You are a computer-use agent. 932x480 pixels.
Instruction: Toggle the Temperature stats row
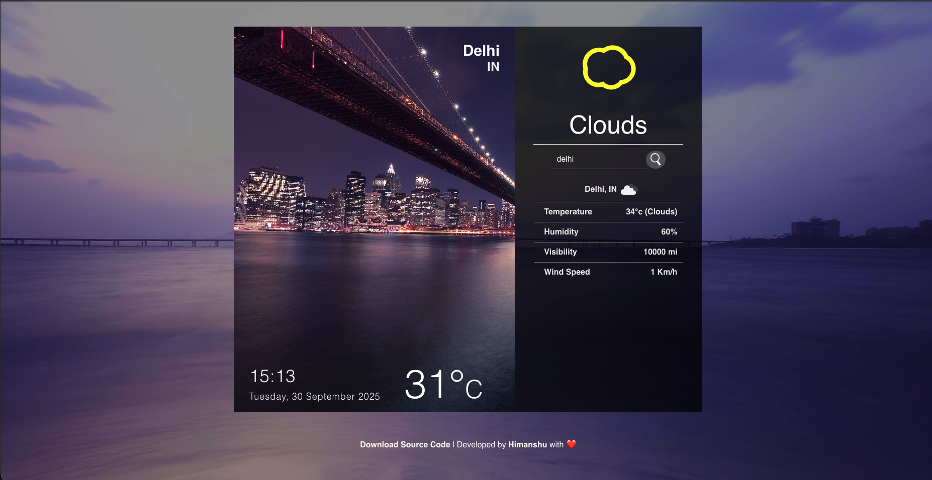point(608,211)
